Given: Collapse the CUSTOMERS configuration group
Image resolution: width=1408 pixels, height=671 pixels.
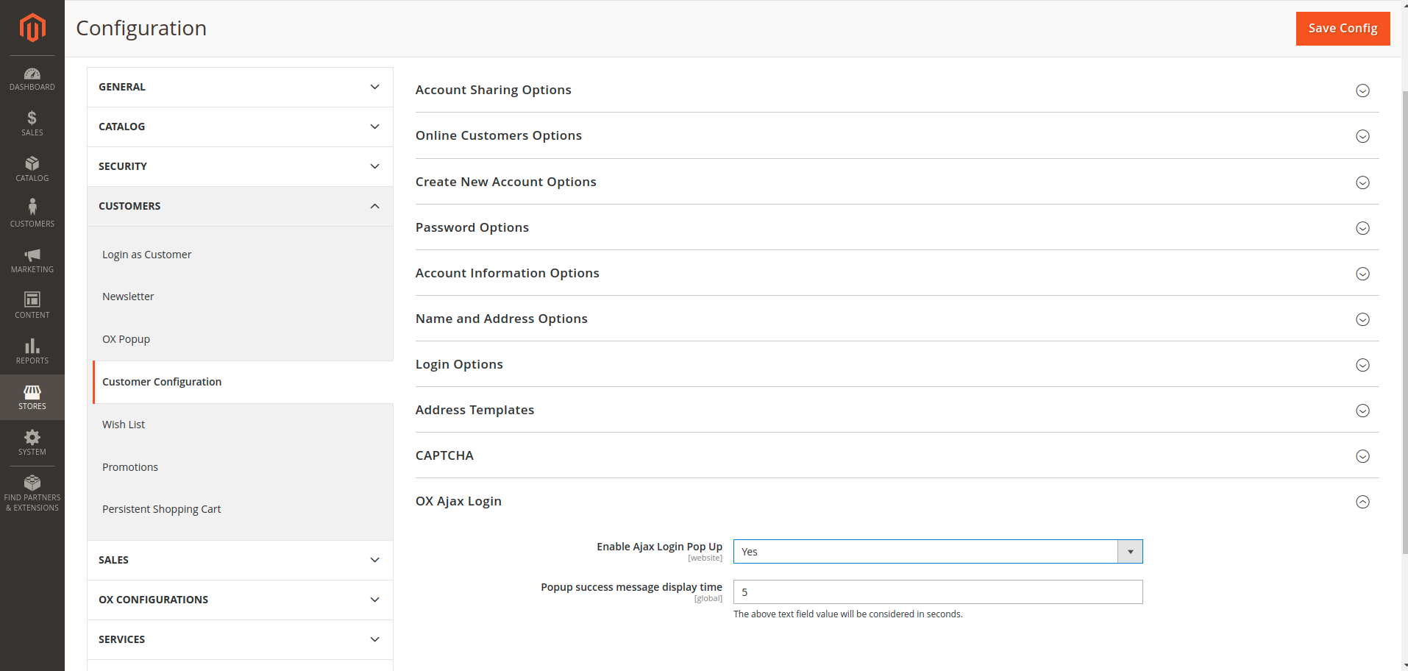Looking at the screenshot, I should [240, 206].
